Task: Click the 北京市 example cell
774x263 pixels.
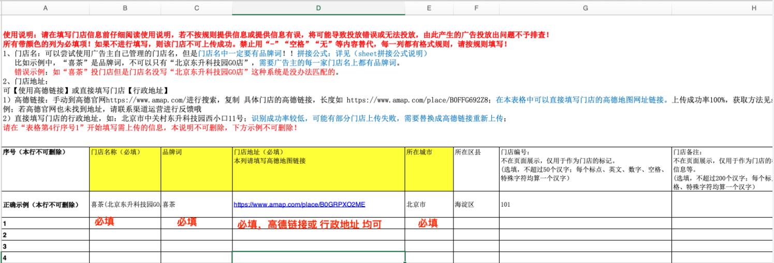Action: point(429,204)
